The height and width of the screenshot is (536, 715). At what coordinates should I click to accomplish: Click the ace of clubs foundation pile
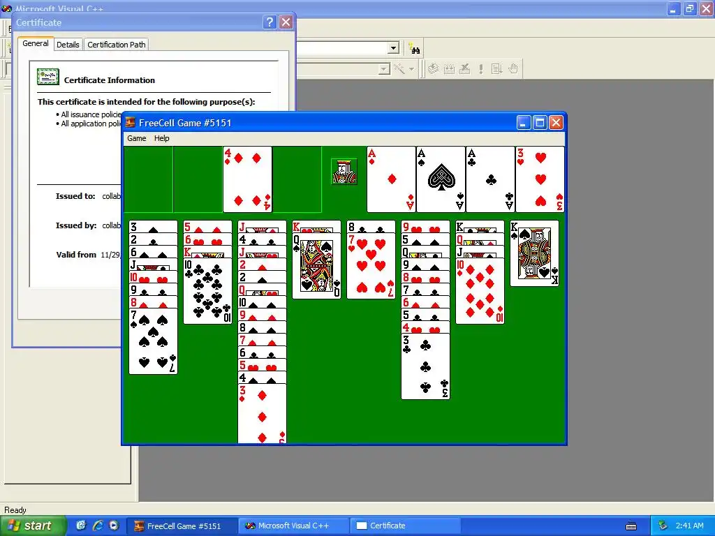pos(491,179)
